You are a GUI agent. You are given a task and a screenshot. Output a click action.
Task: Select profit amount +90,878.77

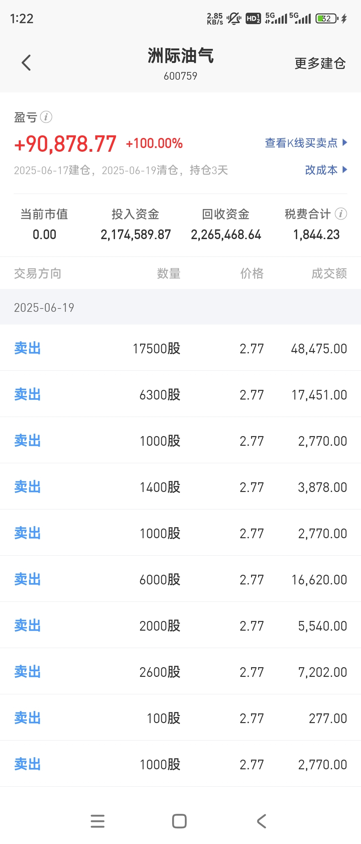[65, 144]
